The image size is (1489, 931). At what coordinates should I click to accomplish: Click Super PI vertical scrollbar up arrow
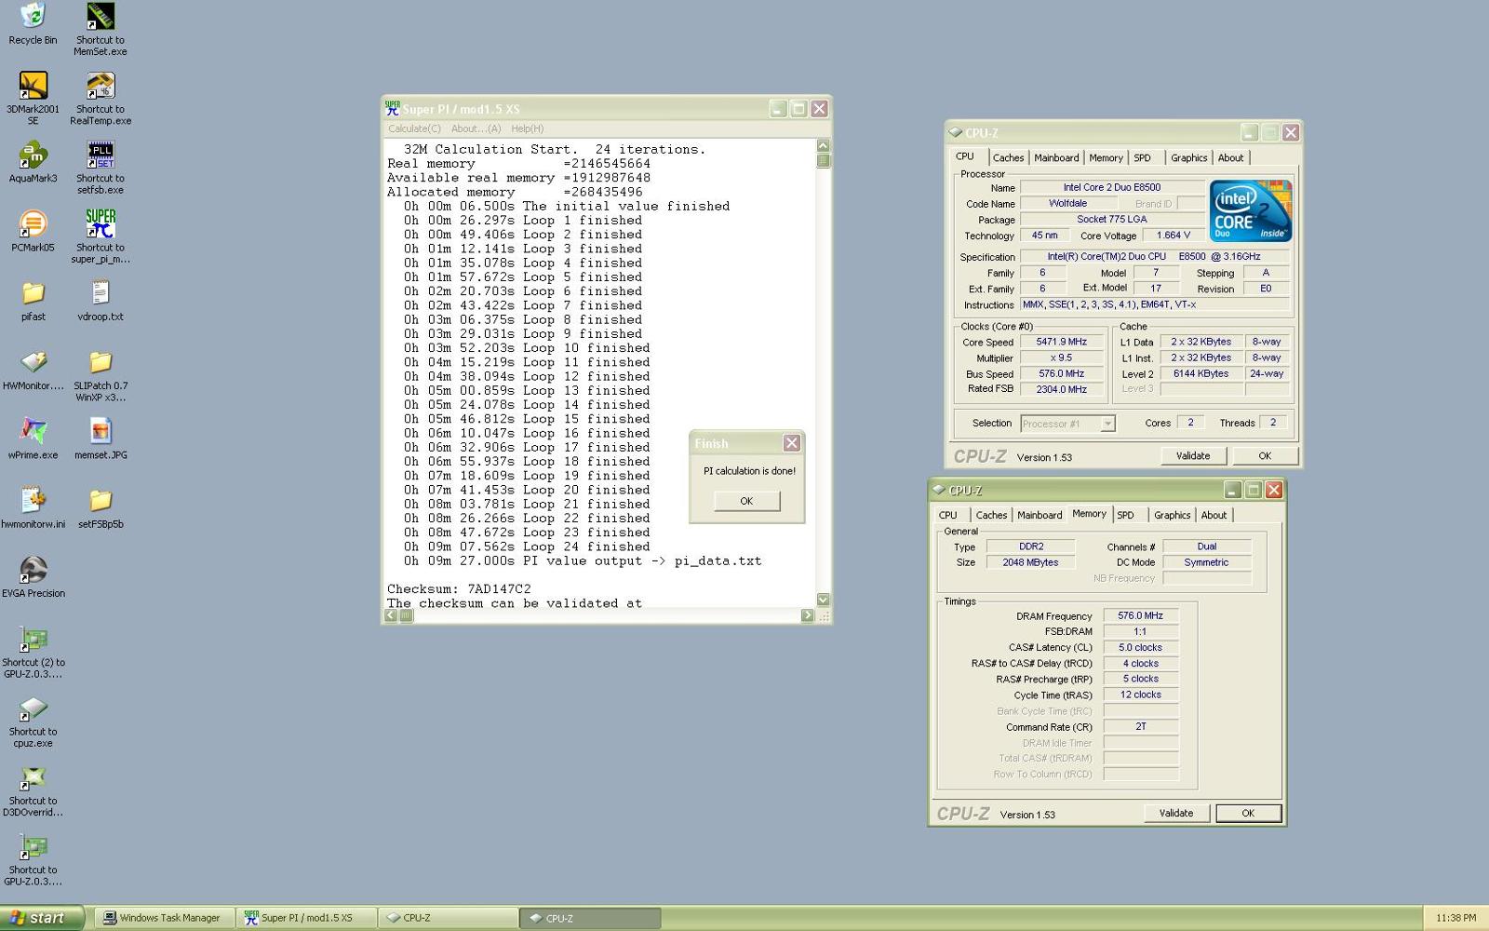[823, 145]
